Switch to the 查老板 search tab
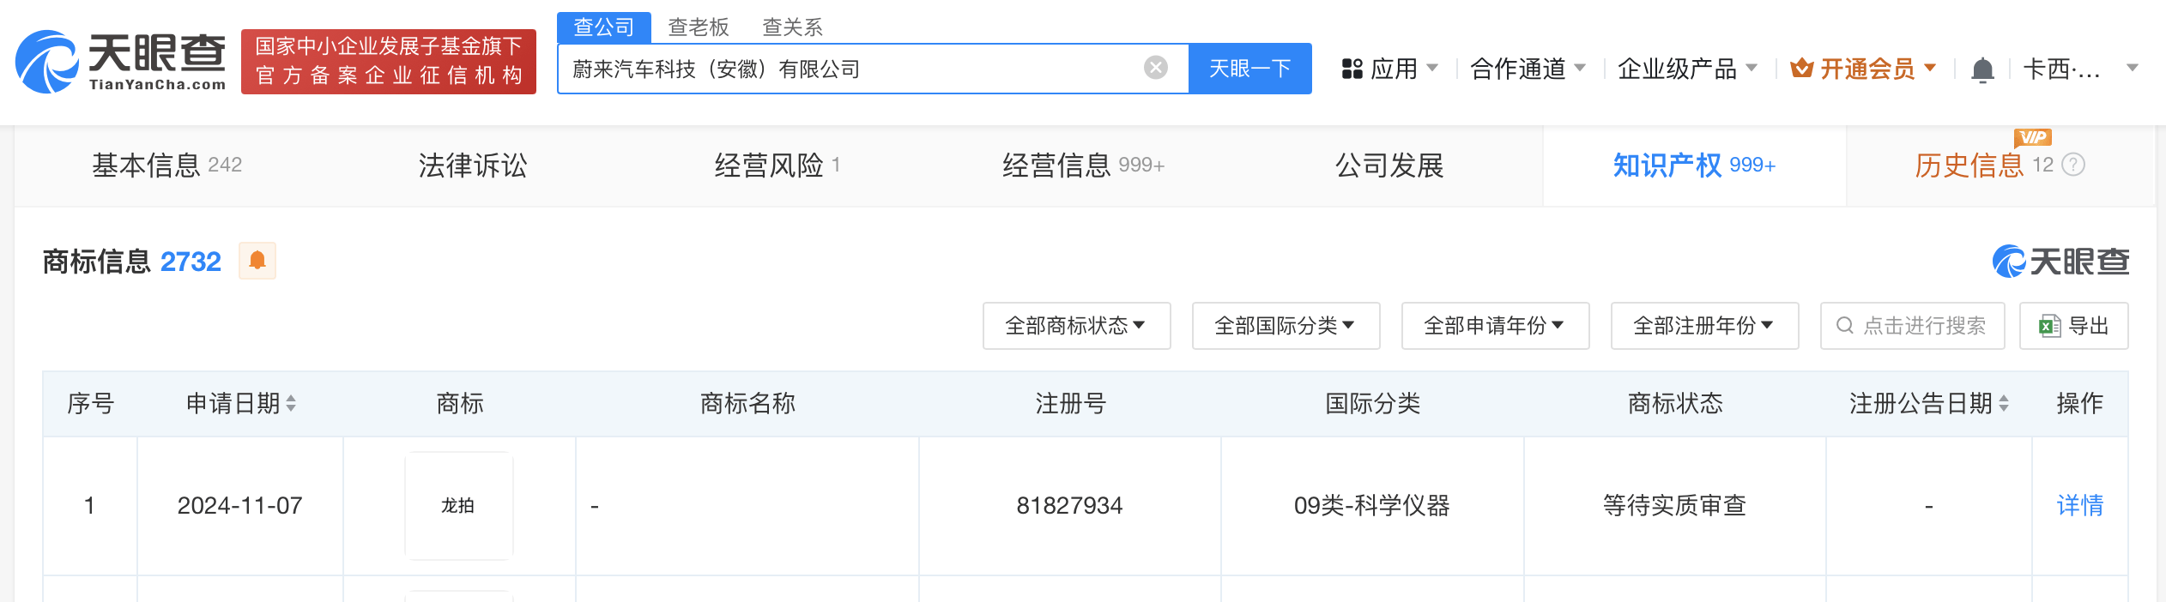The width and height of the screenshot is (2166, 602). point(699,27)
